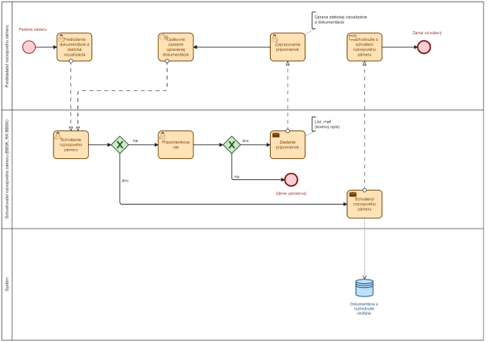Click message flow circle under Opätovné zaslanie task
Image resolution: width=488 pixels, height=342 pixels.
click(x=167, y=61)
